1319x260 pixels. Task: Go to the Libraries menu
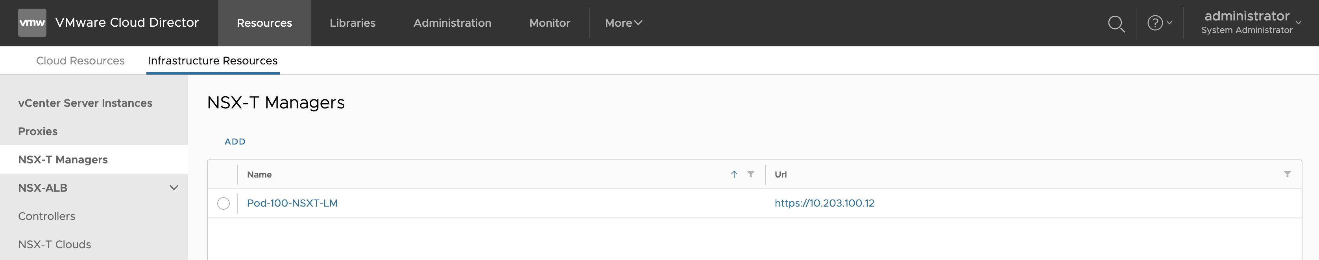(352, 23)
